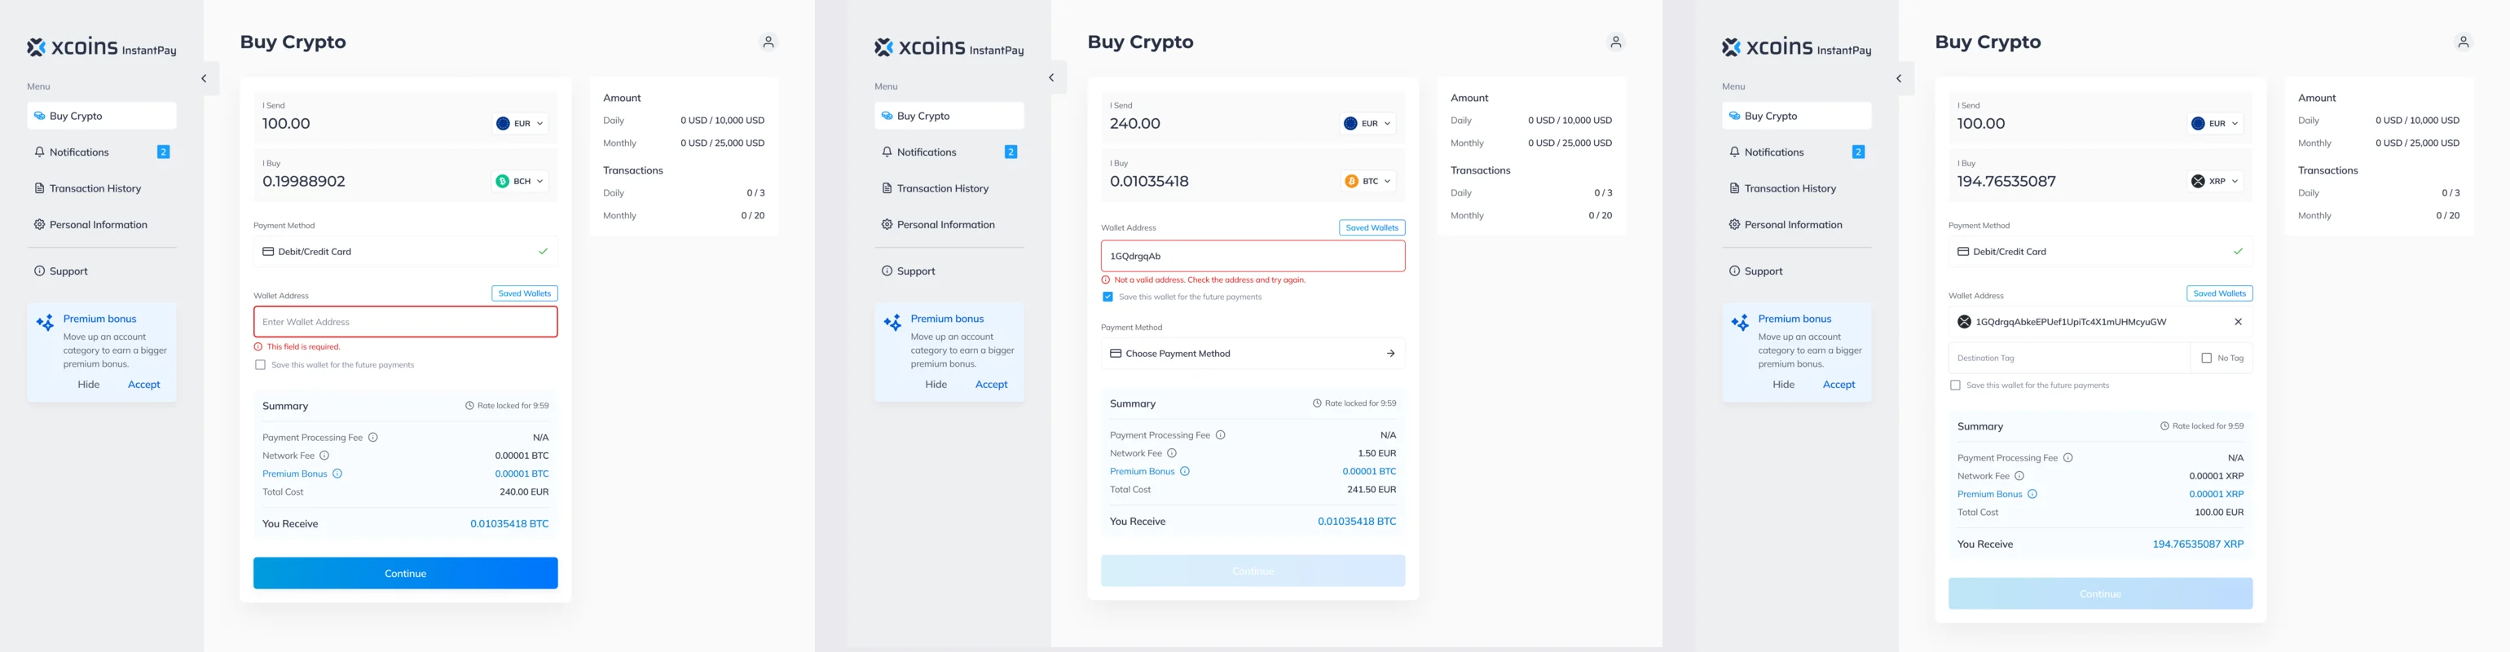Open Transaction History in the XRP screen menu
2510x652 pixels.
tap(1797, 189)
